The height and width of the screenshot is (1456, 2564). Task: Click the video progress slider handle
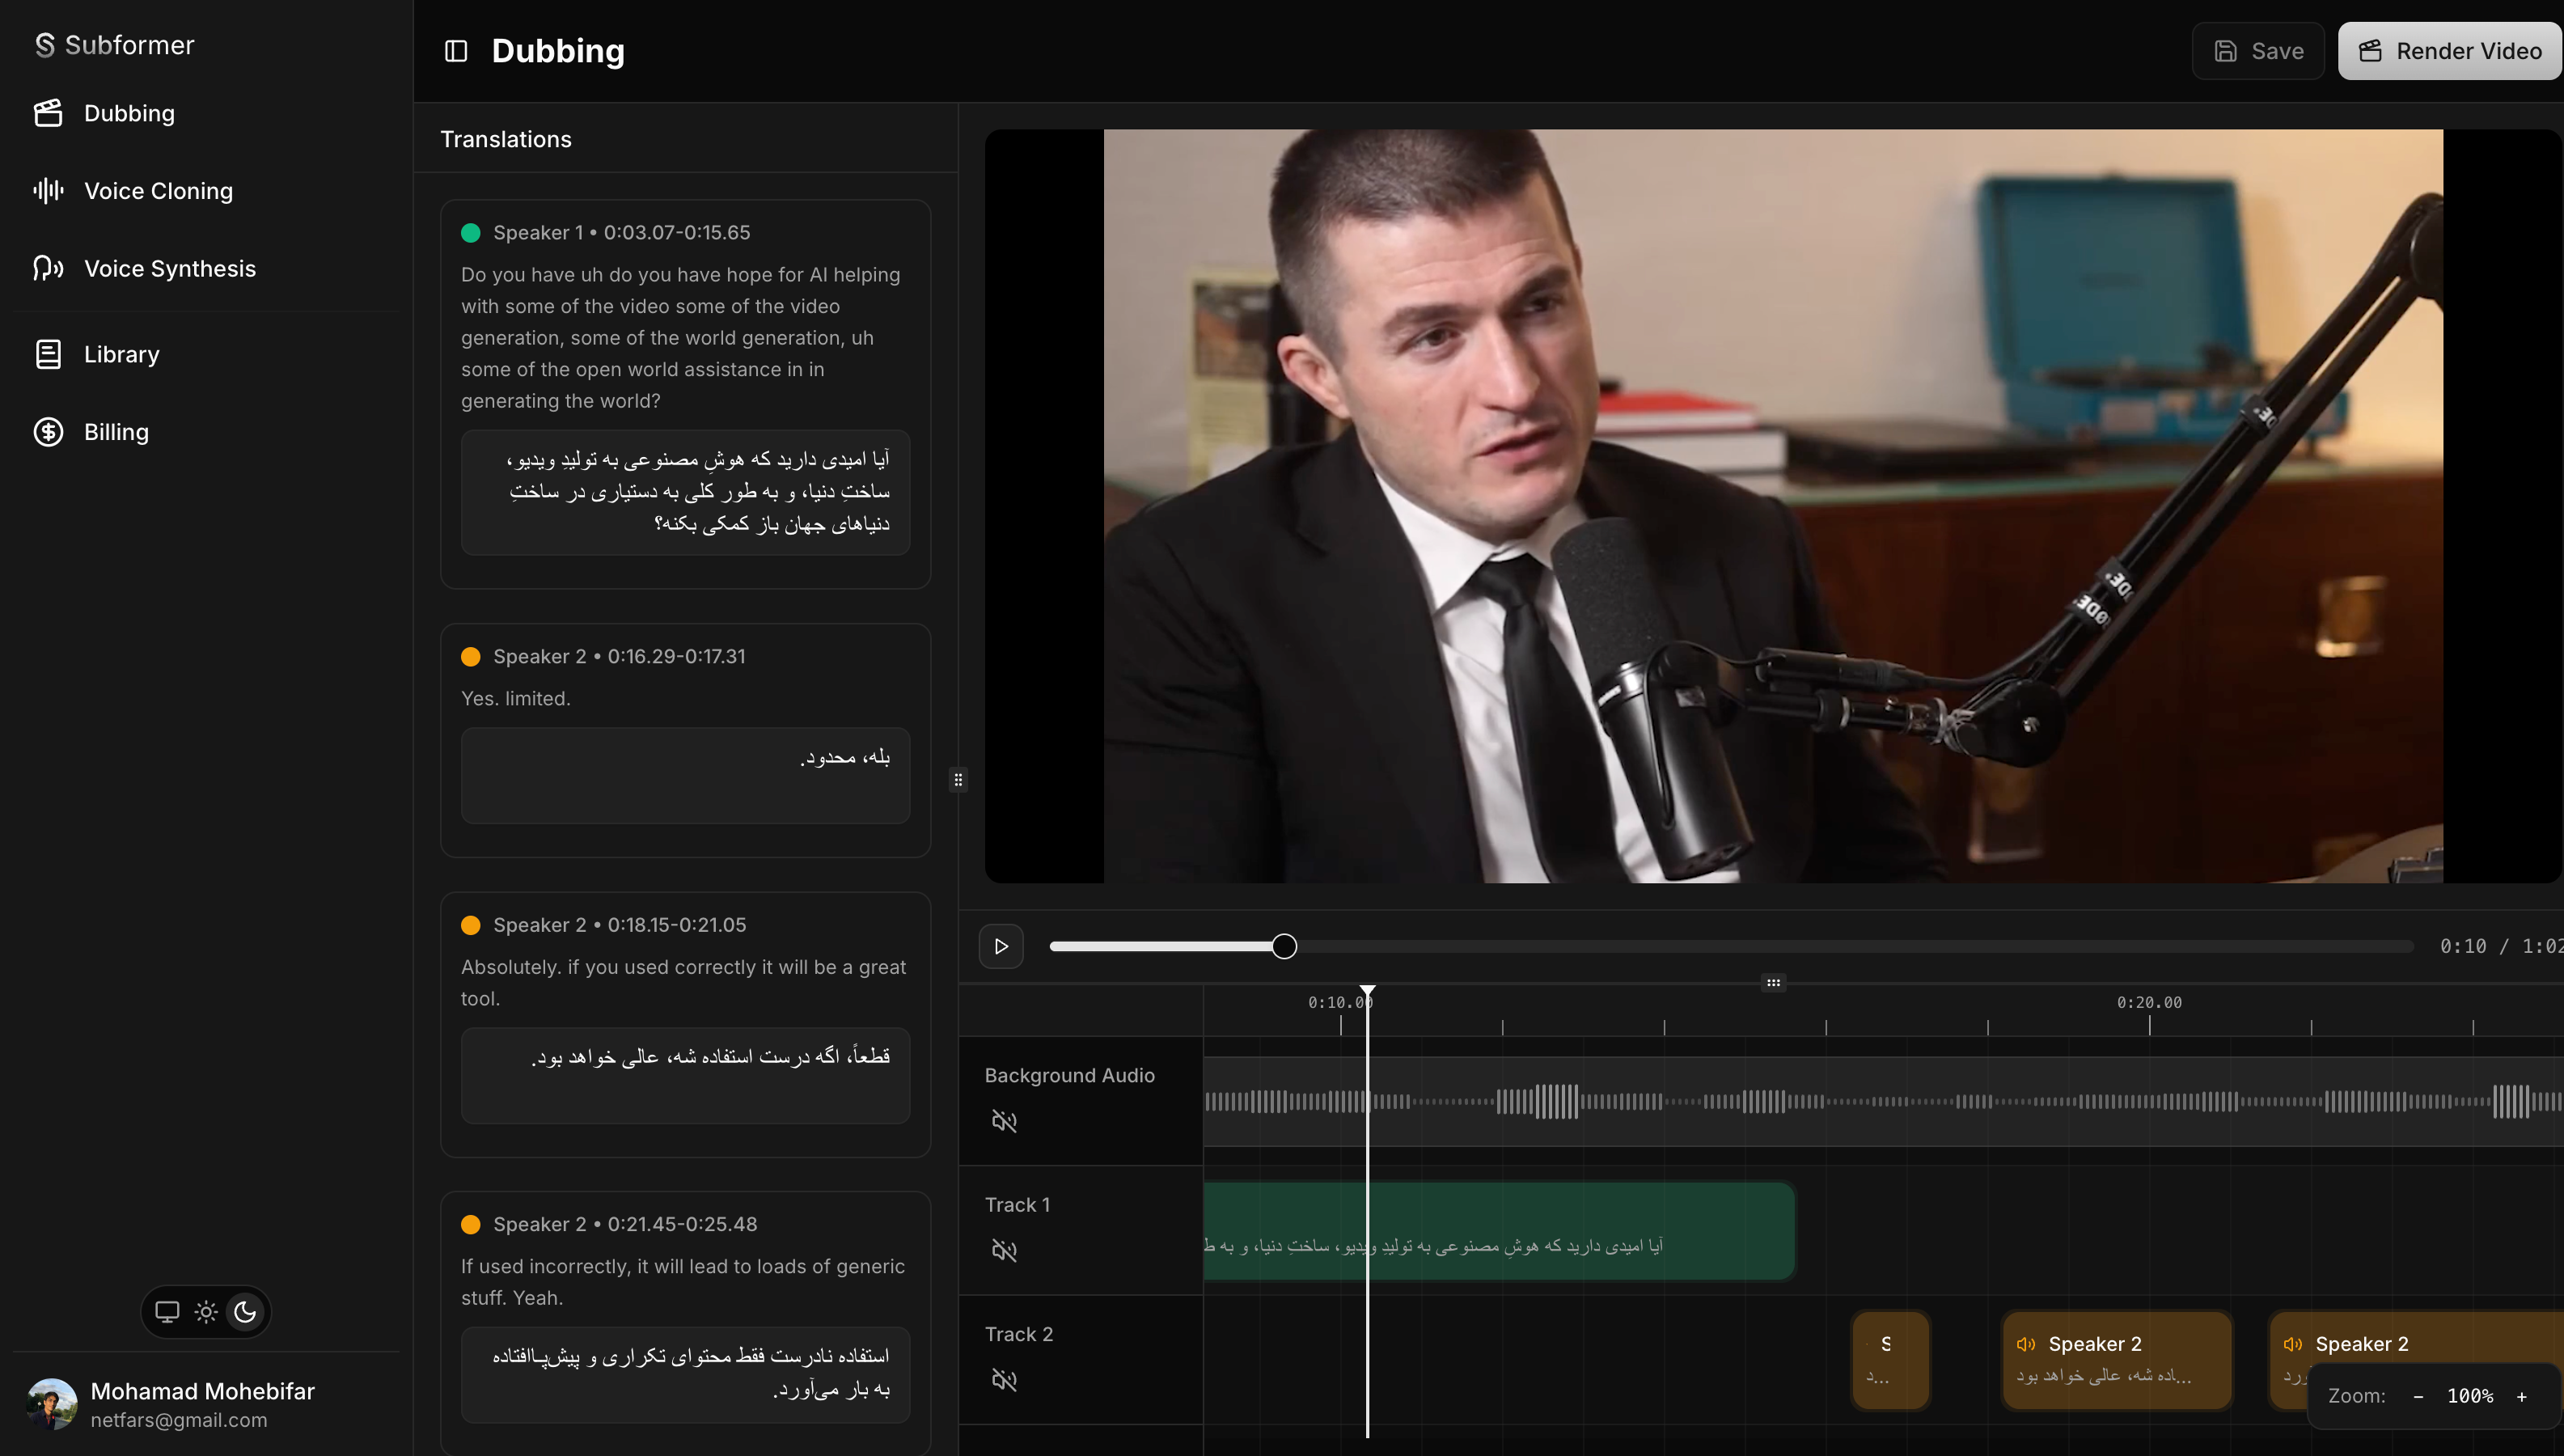coord(1284,946)
